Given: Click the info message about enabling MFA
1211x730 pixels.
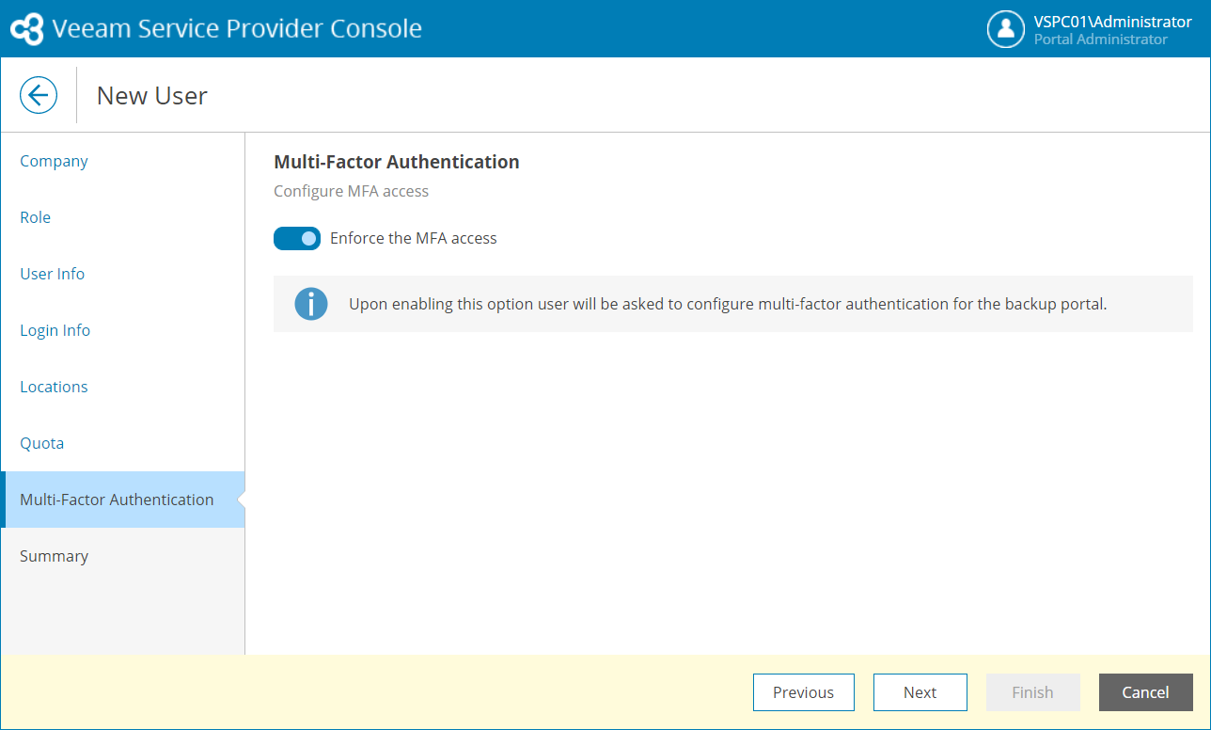Looking at the screenshot, I should pyautogui.click(x=728, y=304).
